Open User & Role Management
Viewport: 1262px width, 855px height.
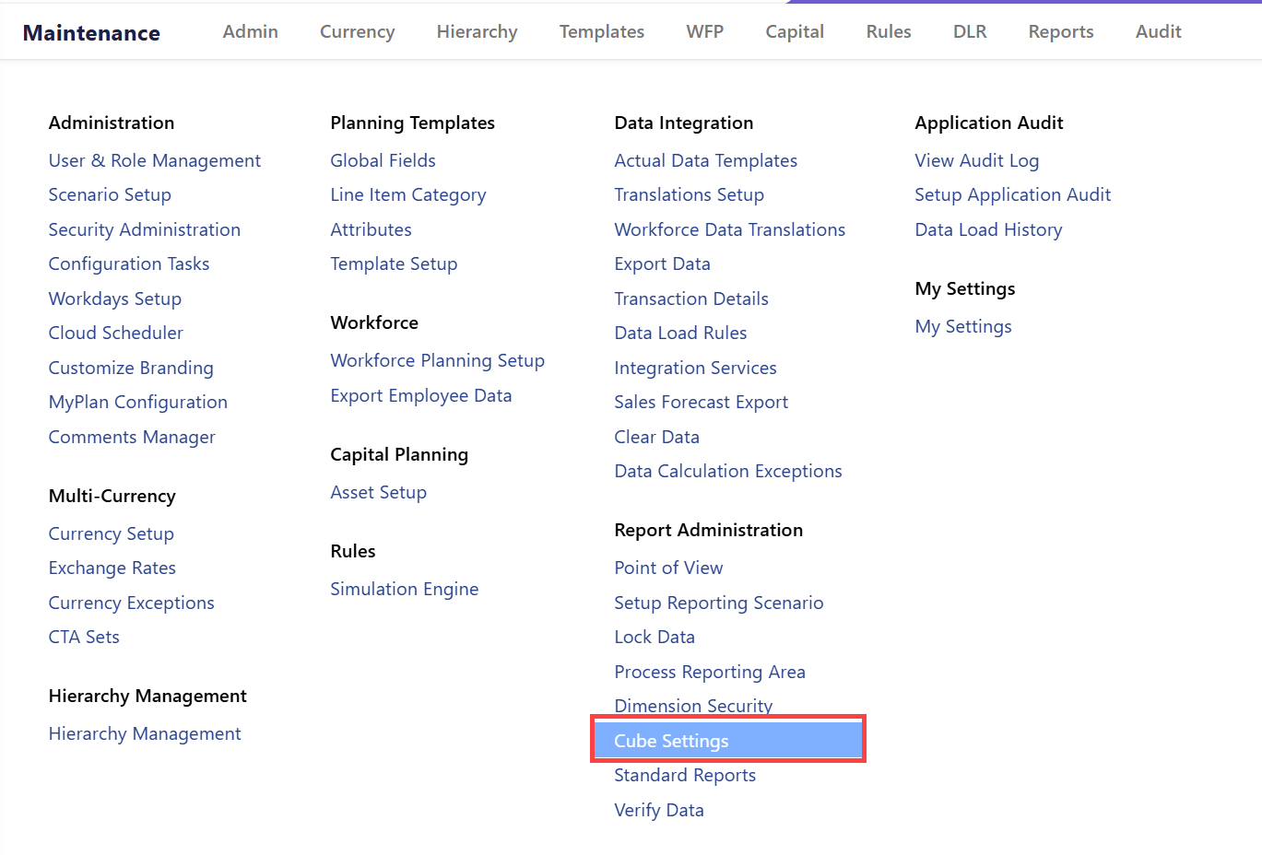pyautogui.click(x=154, y=160)
